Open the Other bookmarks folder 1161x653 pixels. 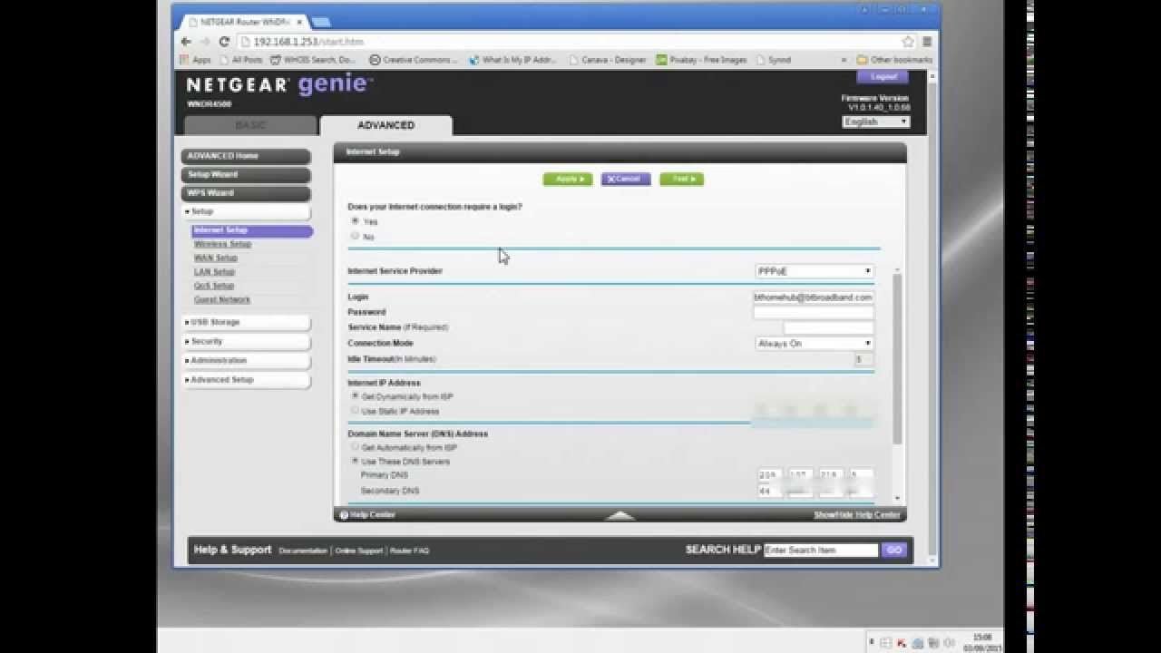click(894, 60)
